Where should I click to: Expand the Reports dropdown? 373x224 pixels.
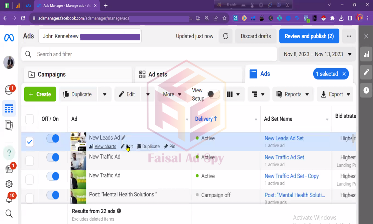(x=293, y=94)
